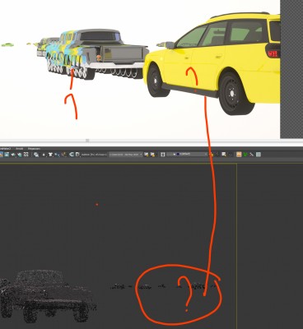
Task: Click the teapot render icon with grid squares
Action: pos(13,155)
